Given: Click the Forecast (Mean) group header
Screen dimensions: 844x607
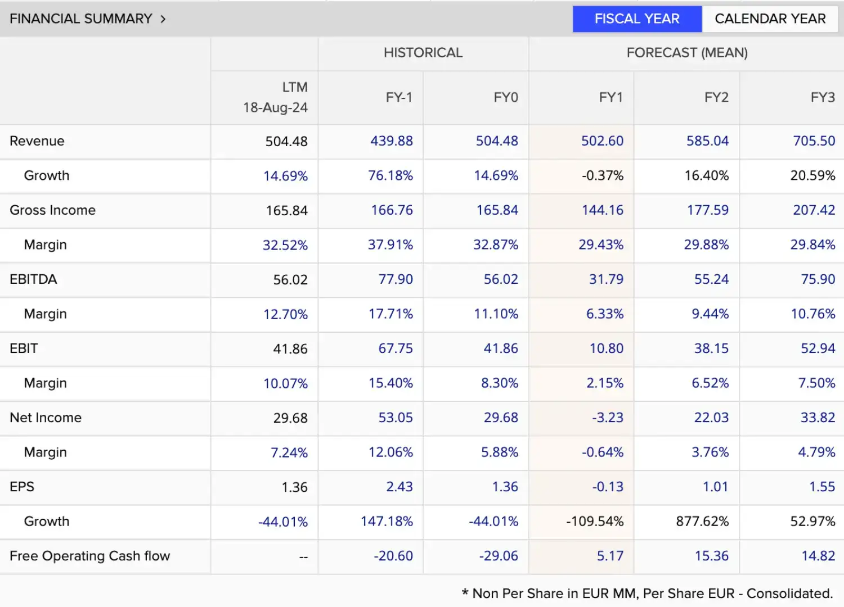Looking at the screenshot, I should (687, 53).
